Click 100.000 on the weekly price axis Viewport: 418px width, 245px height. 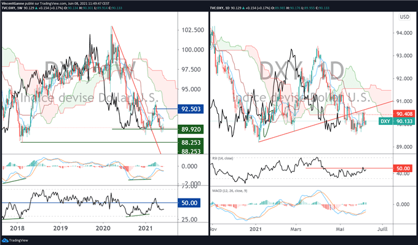coord(193,50)
